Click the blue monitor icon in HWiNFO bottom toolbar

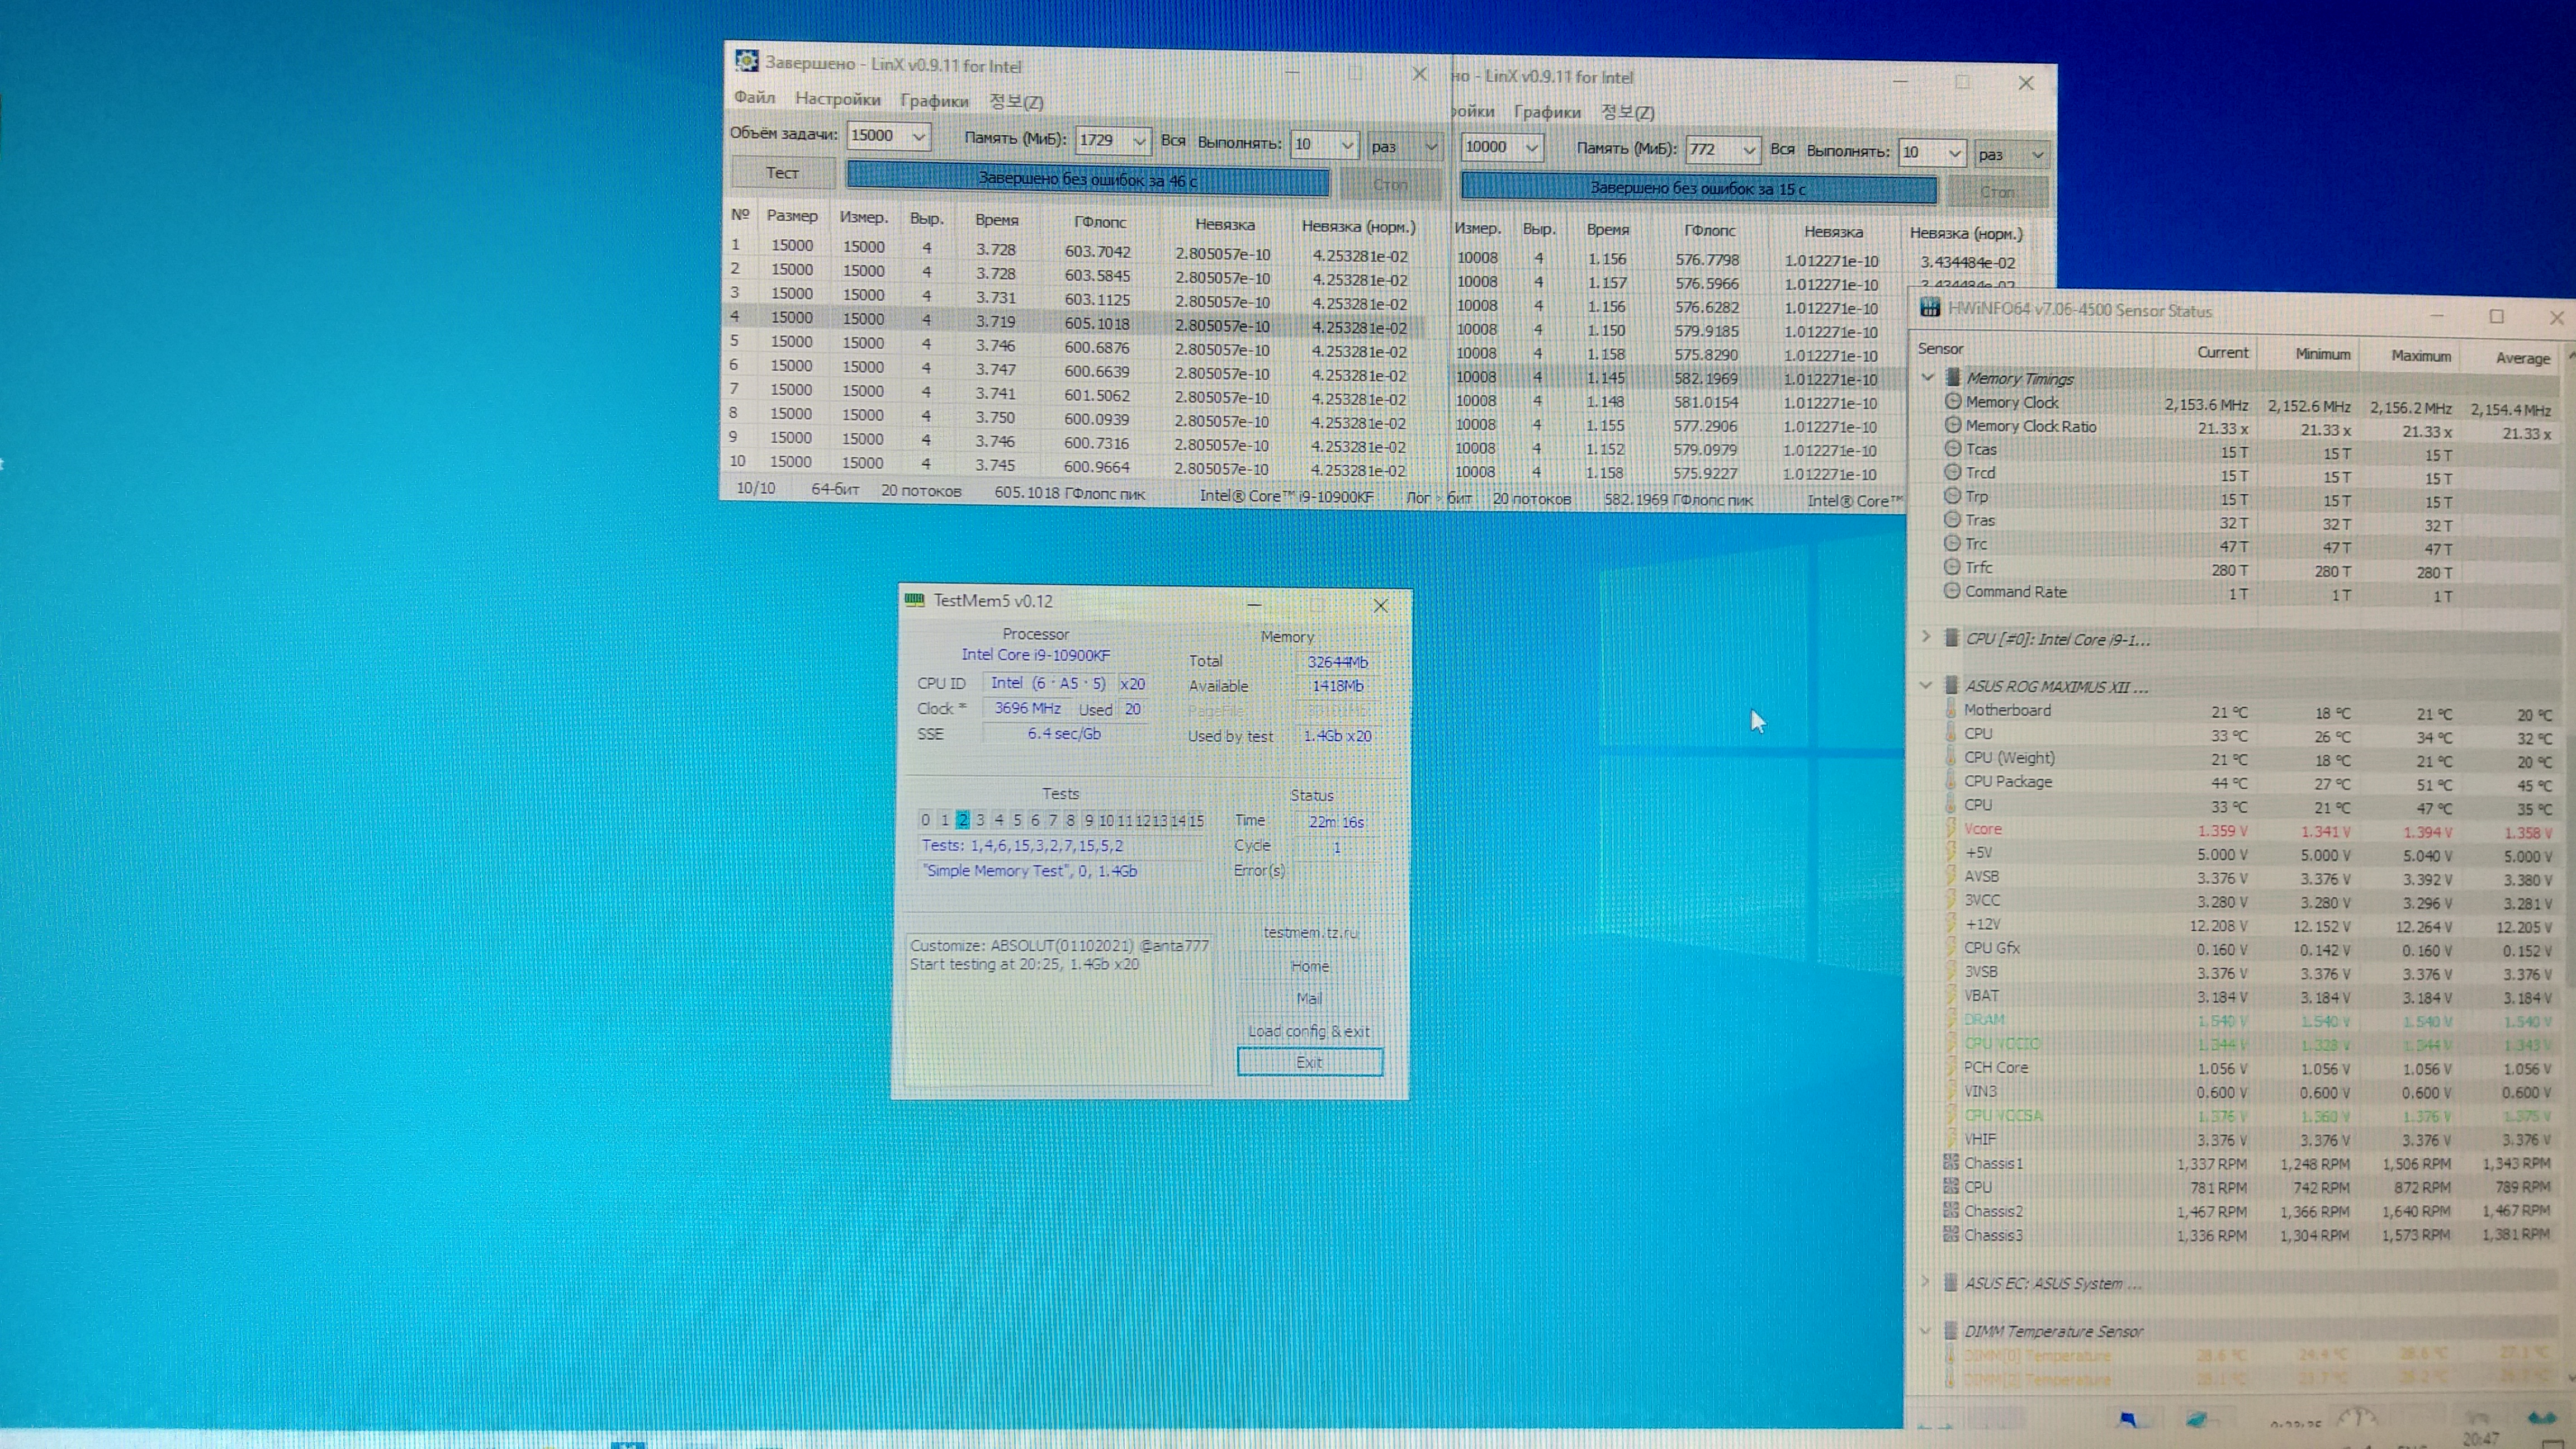[x=2127, y=1418]
